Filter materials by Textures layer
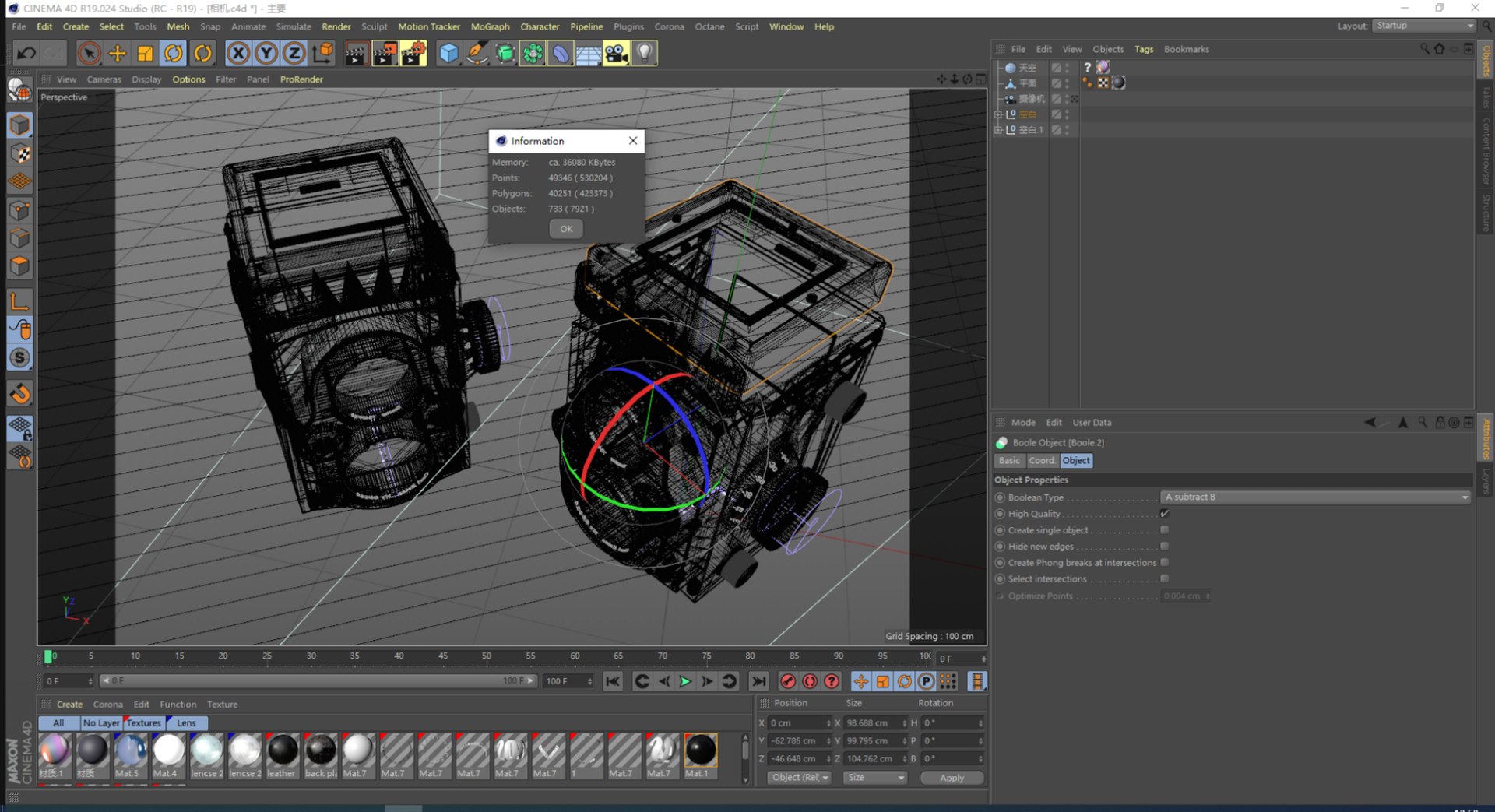The width and height of the screenshot is (1495, 812). (x=144, y=723)
